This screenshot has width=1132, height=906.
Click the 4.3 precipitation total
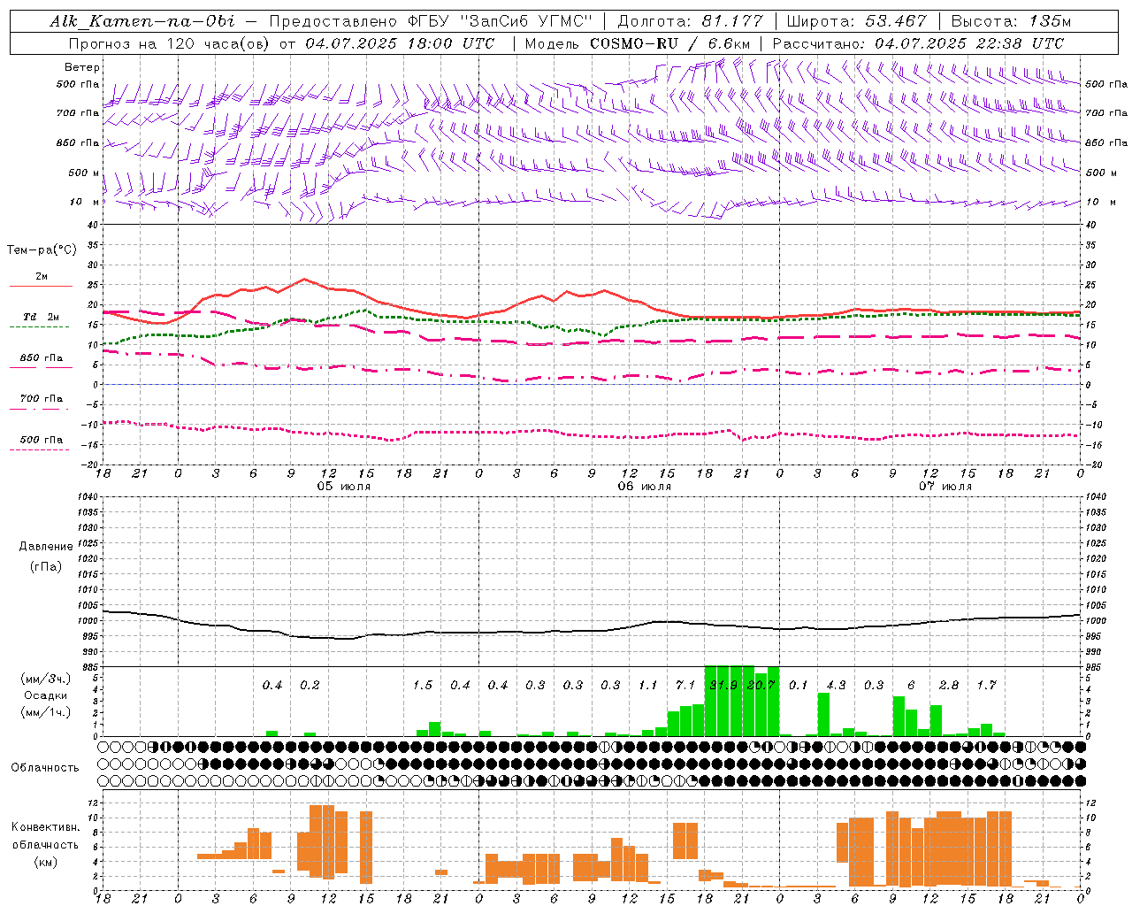(x=836, y=685)
